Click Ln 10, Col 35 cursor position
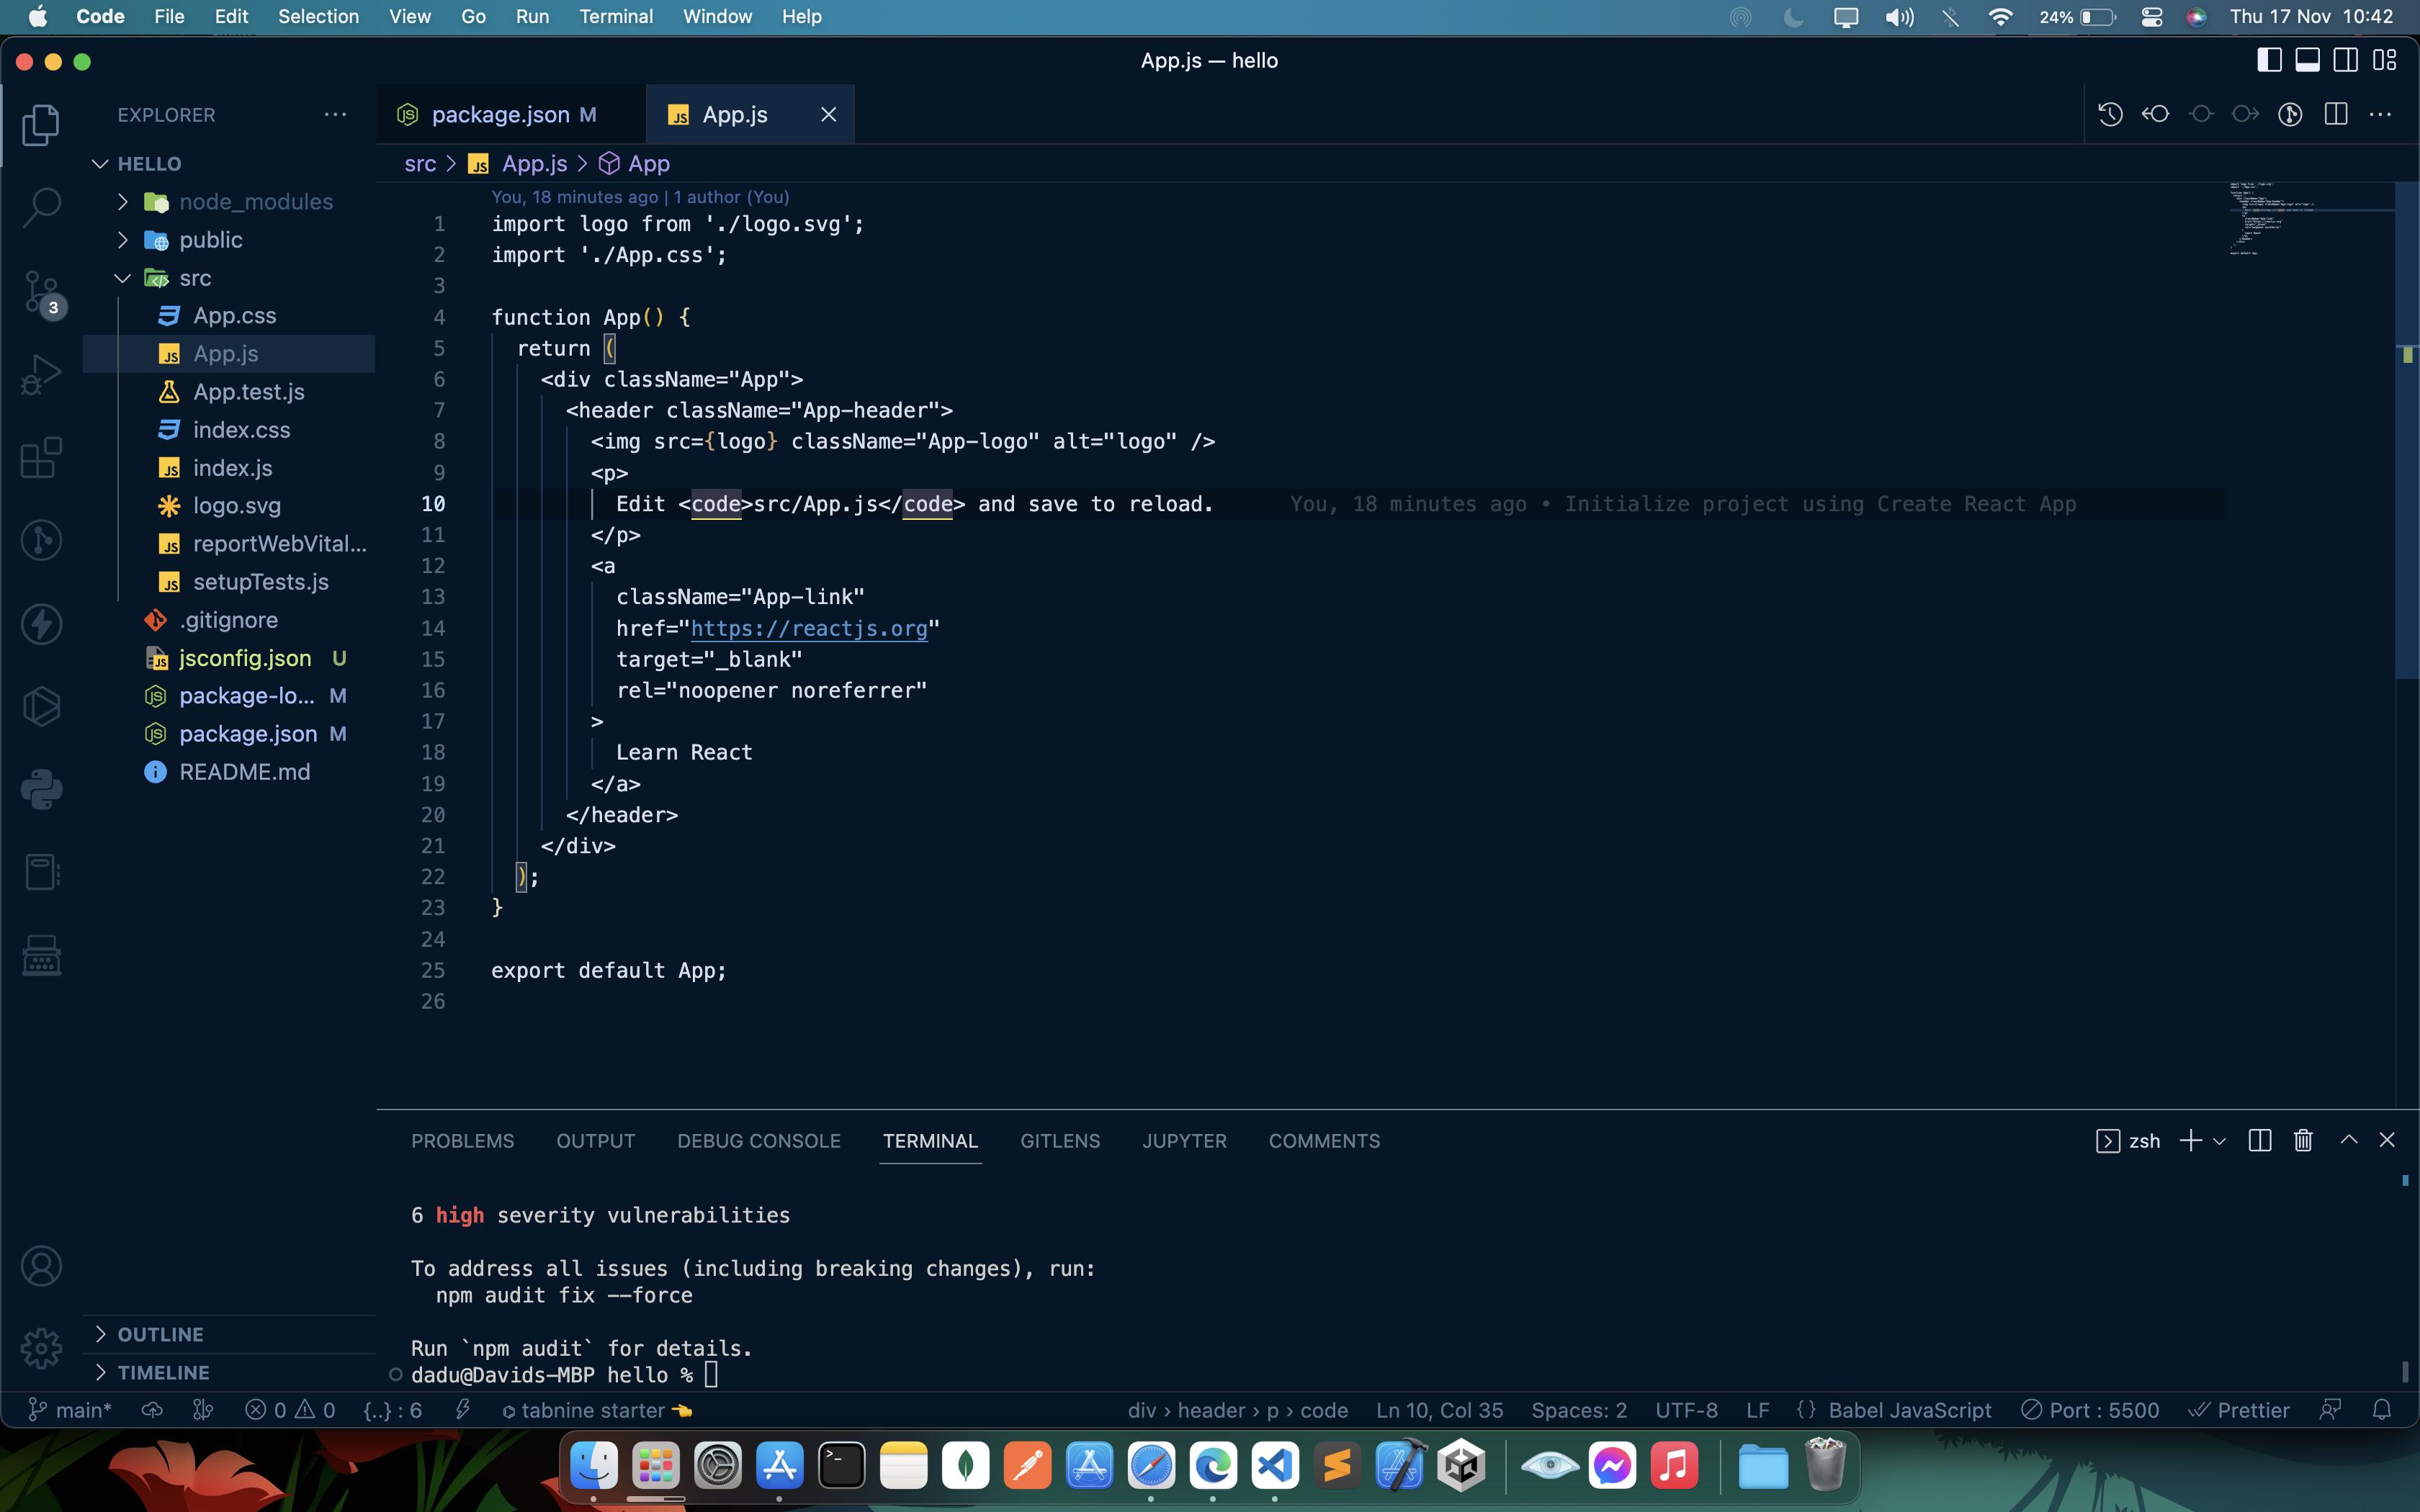 pos(1439,1410)
